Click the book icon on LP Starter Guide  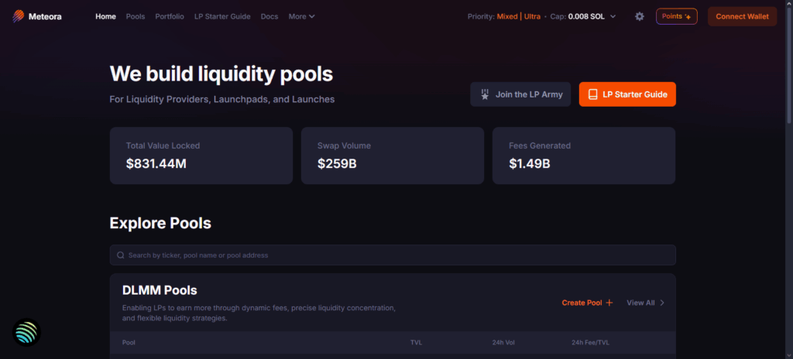(x=593, y=94)
